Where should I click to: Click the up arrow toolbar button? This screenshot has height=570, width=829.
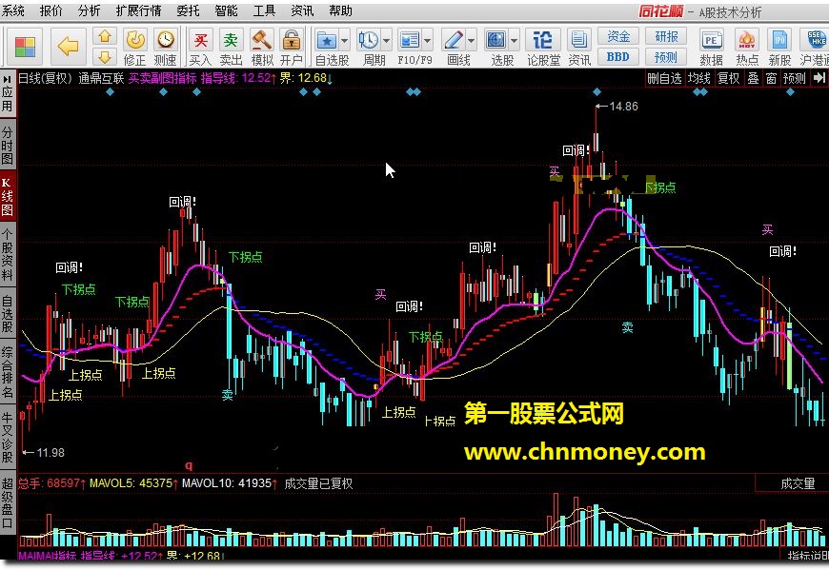coord(105,36)
